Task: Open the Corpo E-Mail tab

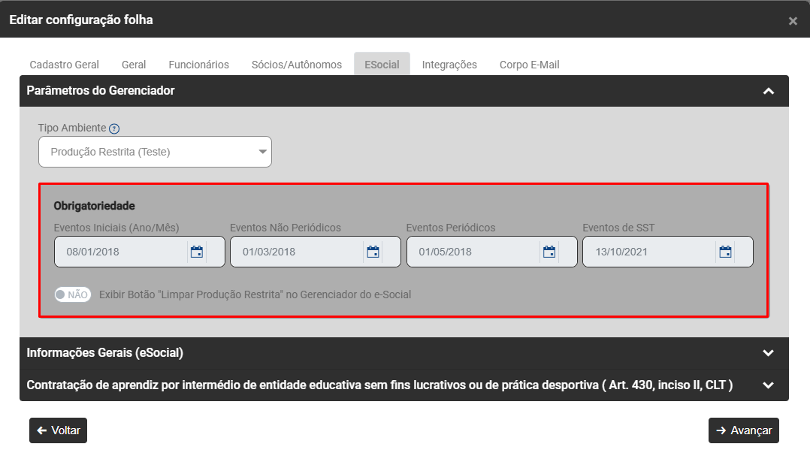Action: (530, 65)
